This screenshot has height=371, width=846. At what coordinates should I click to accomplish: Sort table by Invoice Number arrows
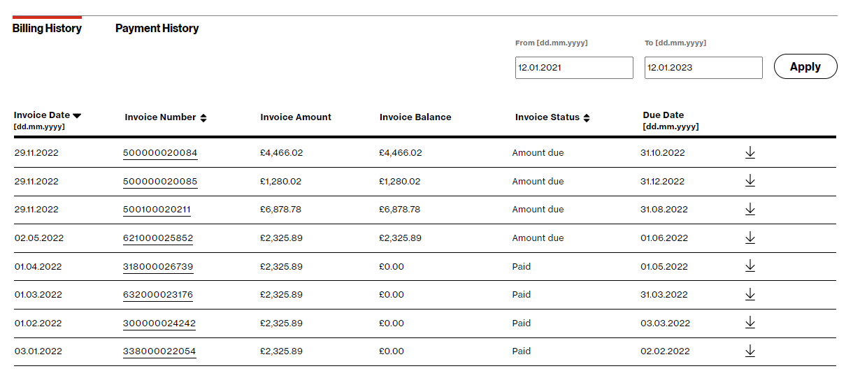point(203,117)
